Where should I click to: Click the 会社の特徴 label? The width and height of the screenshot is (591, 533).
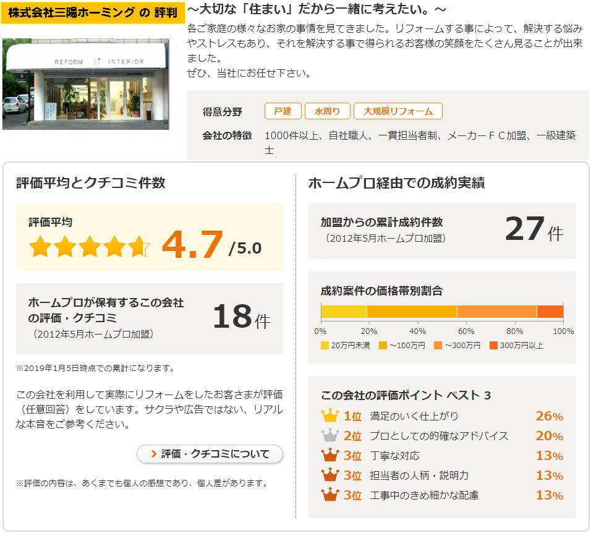(227, 135)
